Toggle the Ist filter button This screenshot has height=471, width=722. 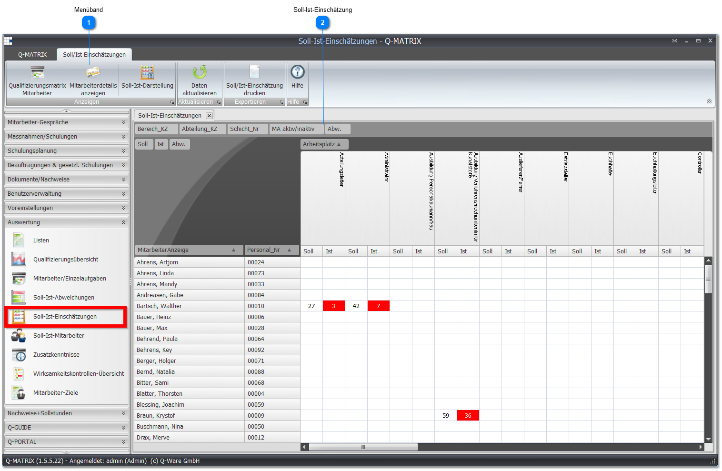(161, 144)
